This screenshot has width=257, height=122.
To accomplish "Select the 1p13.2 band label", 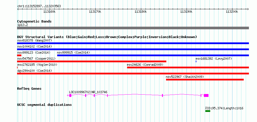I will (23, 25).
